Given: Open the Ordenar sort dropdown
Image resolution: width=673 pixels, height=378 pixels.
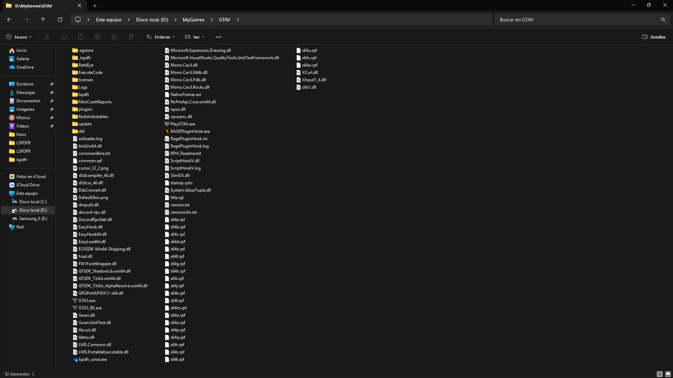Looking at the screenshot, I should (161, 37).
